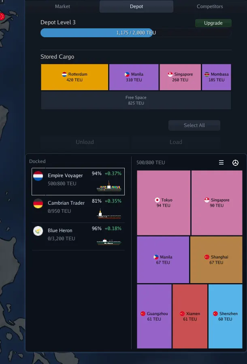Select the Singapore 260 TEU stored cargo
Image resolution: width=247 pixels, height=364 pixels.
tap(180, 77)
